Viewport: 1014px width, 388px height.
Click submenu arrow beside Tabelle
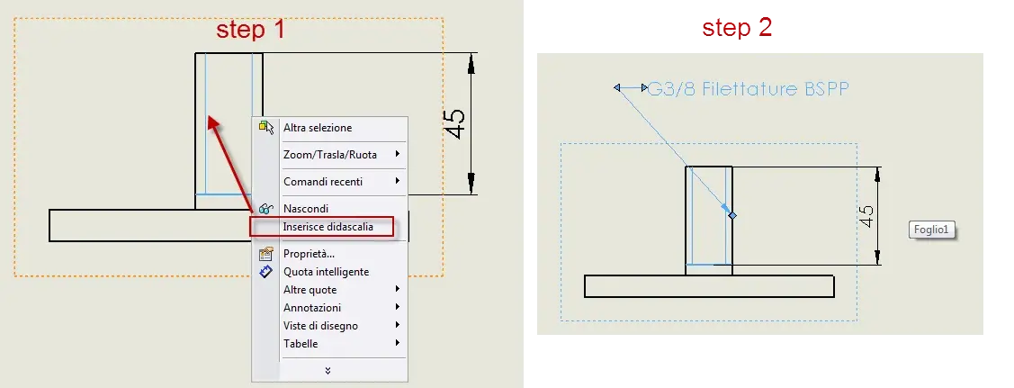pos(397,343)
